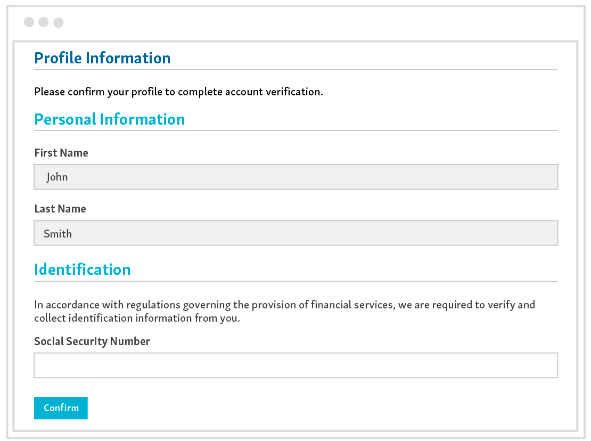Viewport: 591px width, 441px height.
Task: Click the First Name field containing John
Action: pyautogui.click(x=295, y=177)
